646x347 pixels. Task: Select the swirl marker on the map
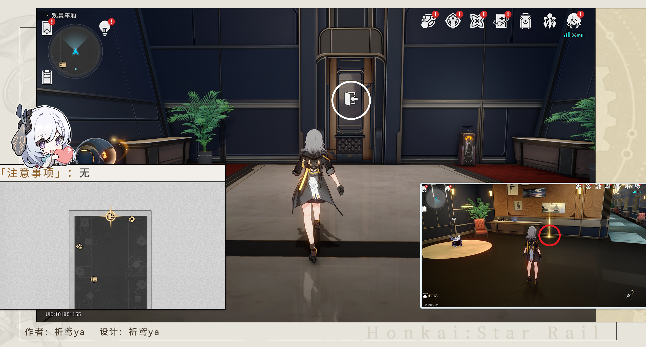(132, 219)
